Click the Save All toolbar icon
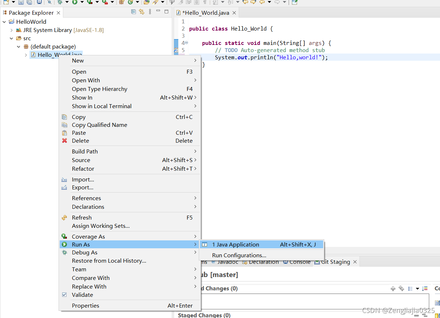This screenshot has width=440, height=318. click(29, 2)
